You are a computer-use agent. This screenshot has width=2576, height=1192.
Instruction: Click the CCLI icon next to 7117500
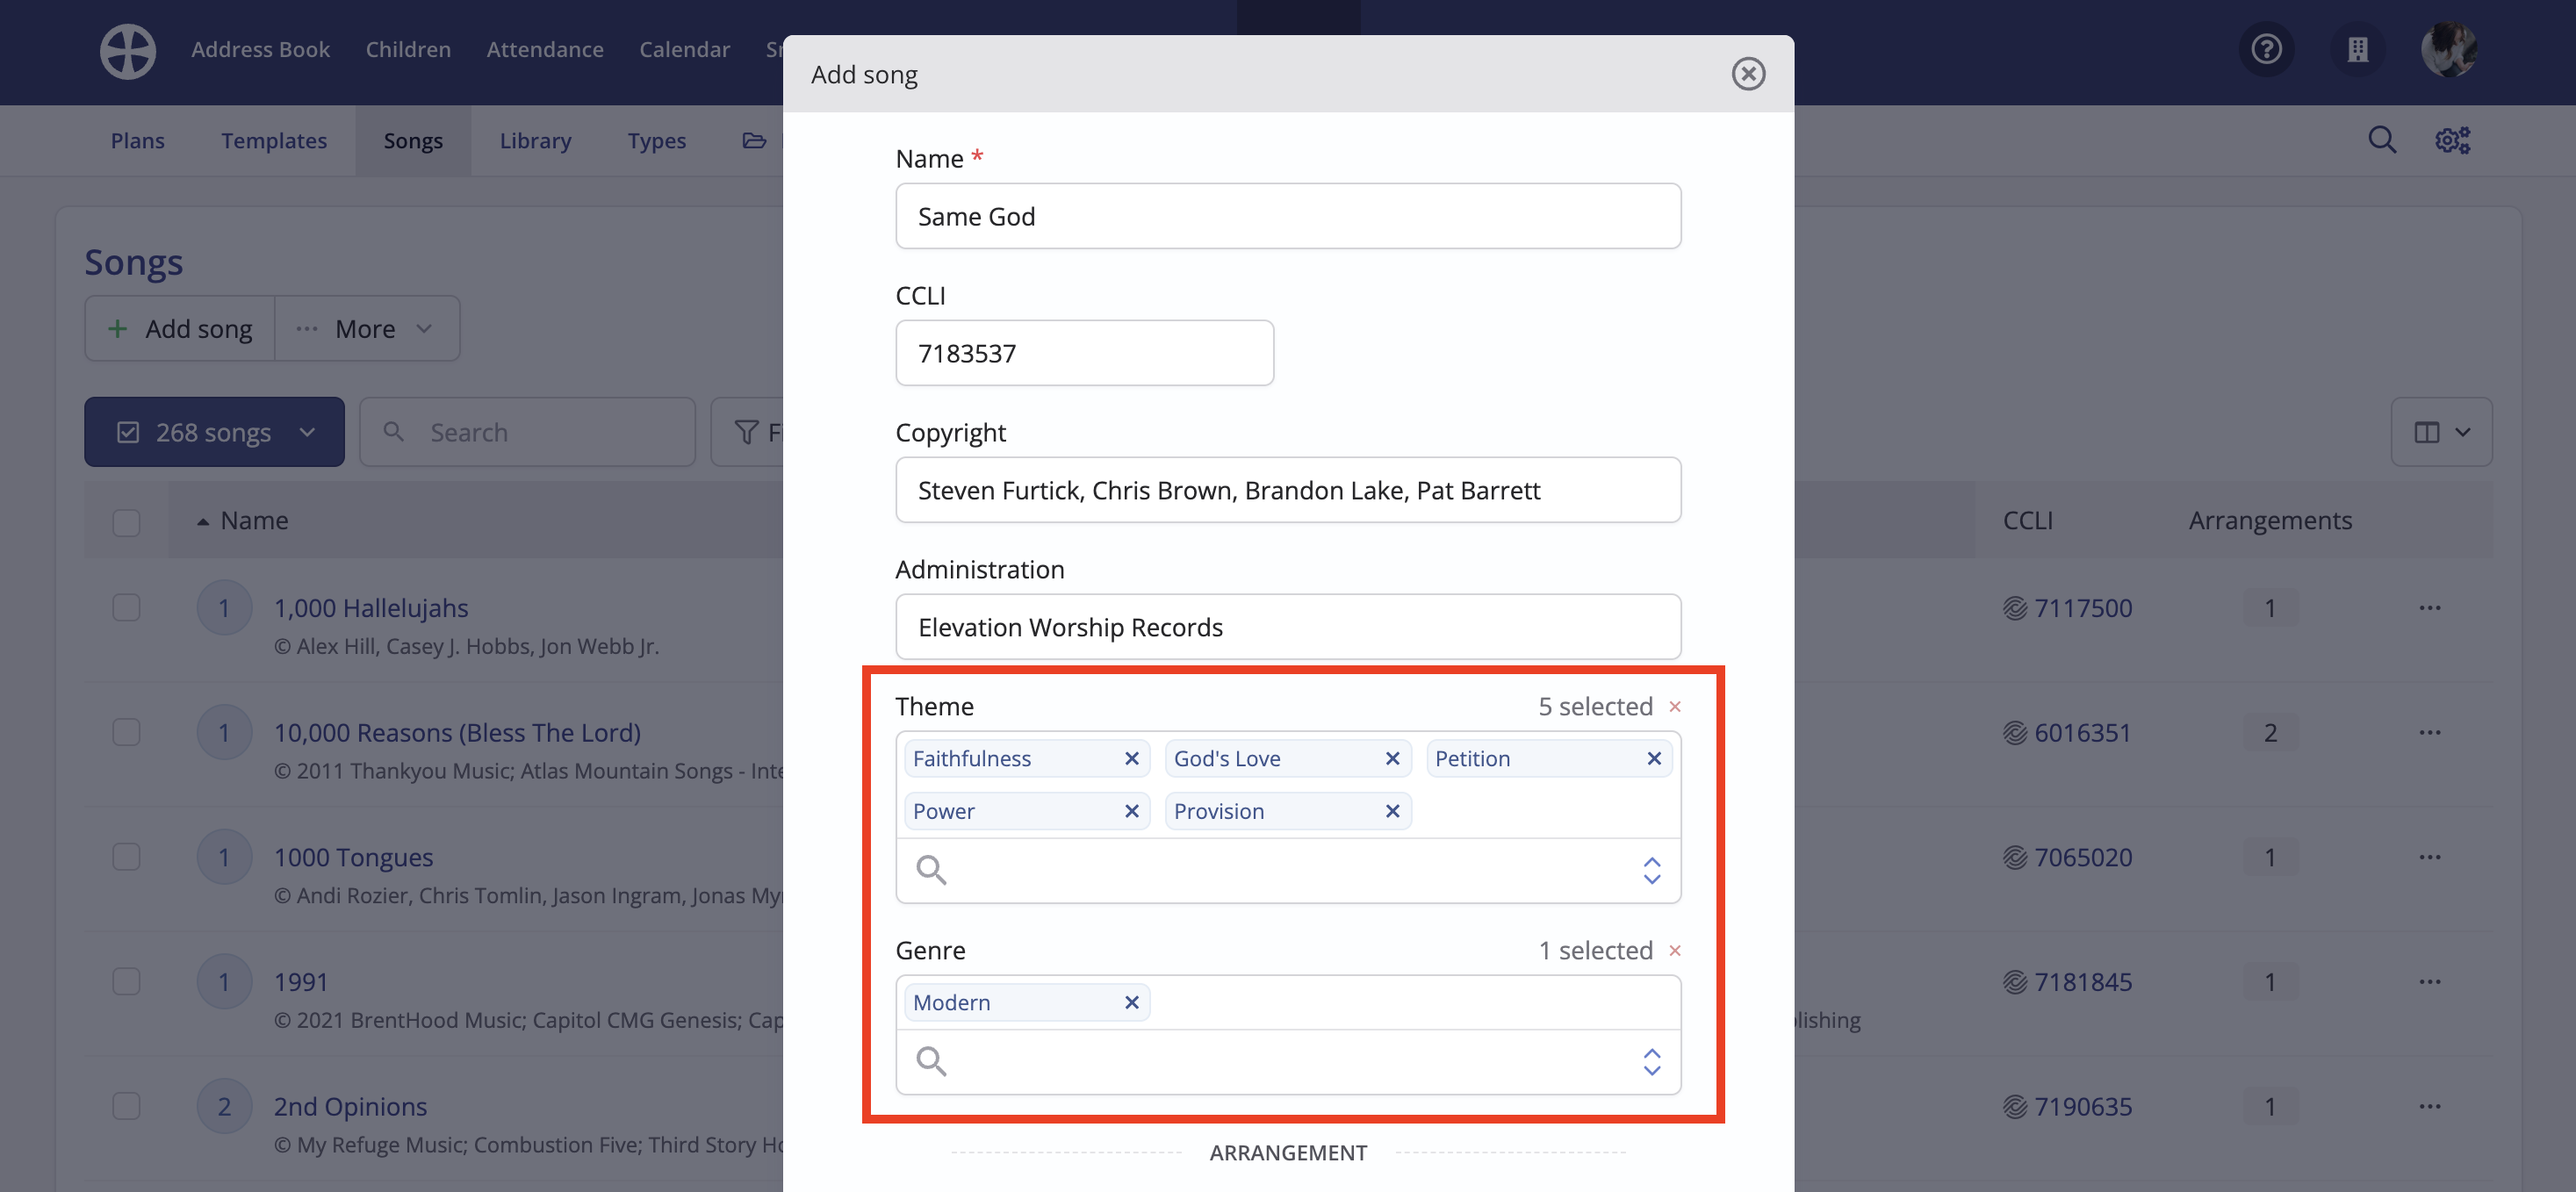(x=2014, y=608)
